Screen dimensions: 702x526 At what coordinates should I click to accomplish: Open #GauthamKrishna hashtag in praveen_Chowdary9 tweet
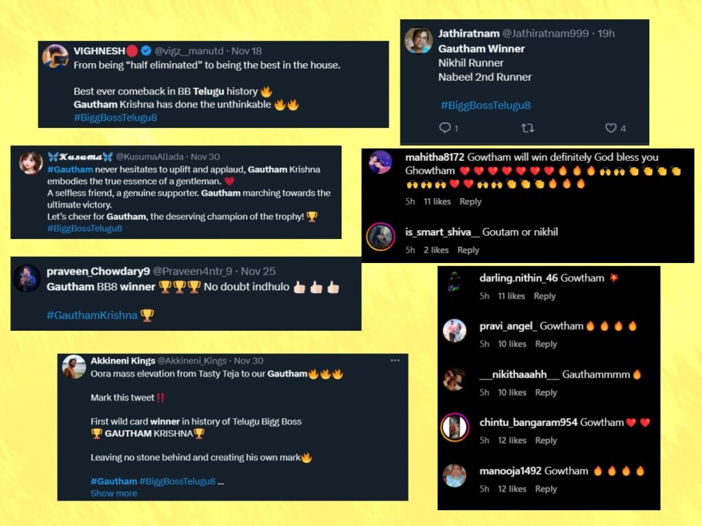coord(92,315)
